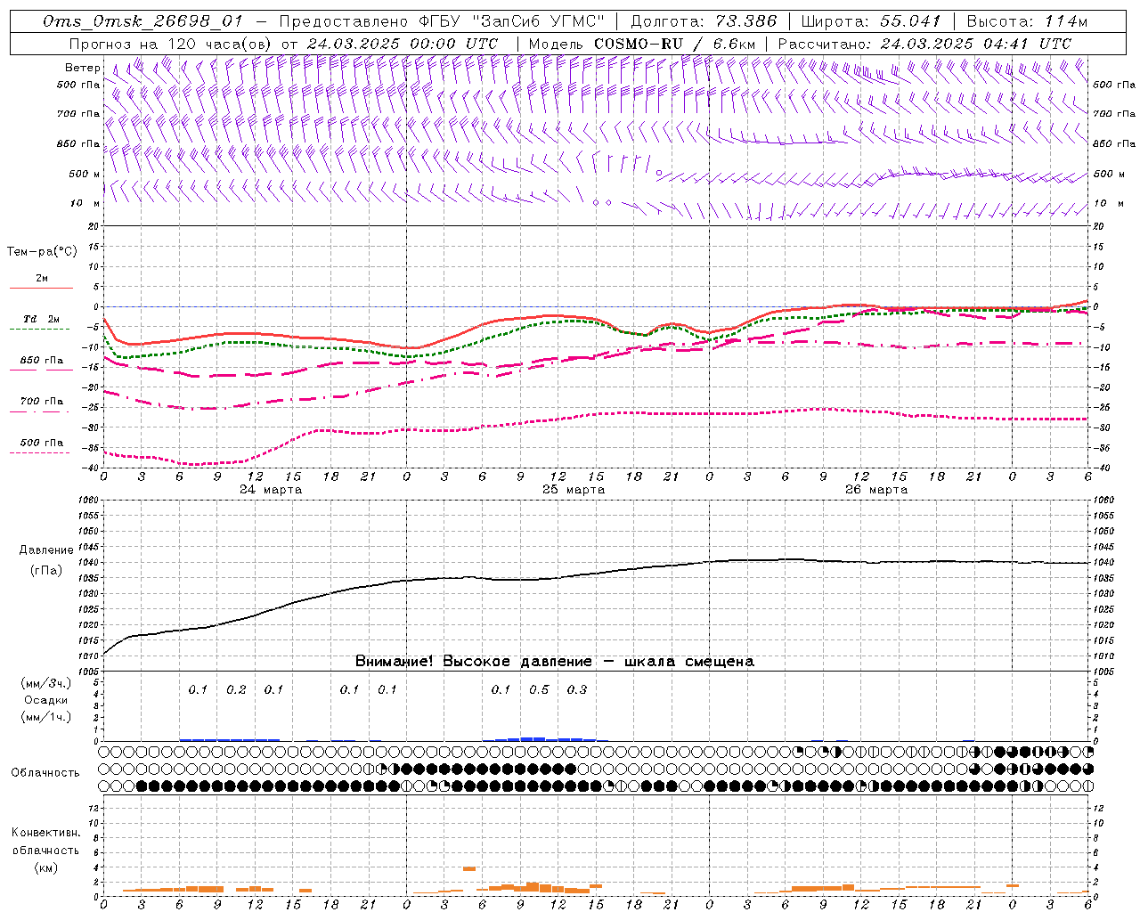Click the Осадки label
This screenshot has height=912, width=1140.
[x=45, y=700]
